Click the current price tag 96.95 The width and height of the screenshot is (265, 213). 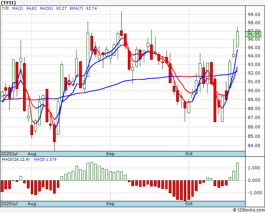click(x=253, y=34)
